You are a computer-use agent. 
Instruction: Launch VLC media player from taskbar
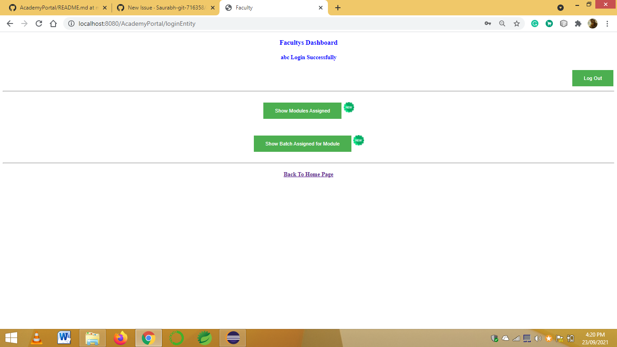[x=37, y=338]
